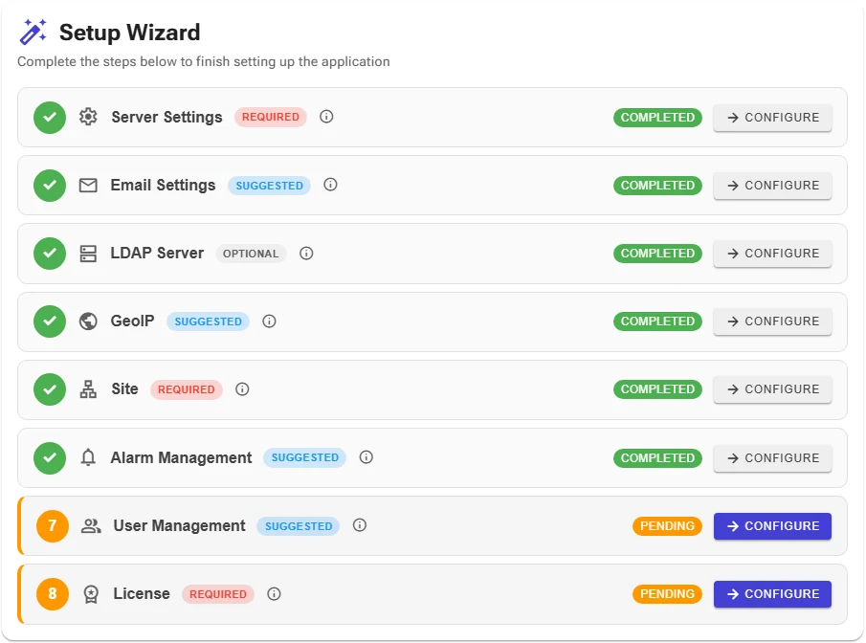Click the User Management people icon

point(91,526)
